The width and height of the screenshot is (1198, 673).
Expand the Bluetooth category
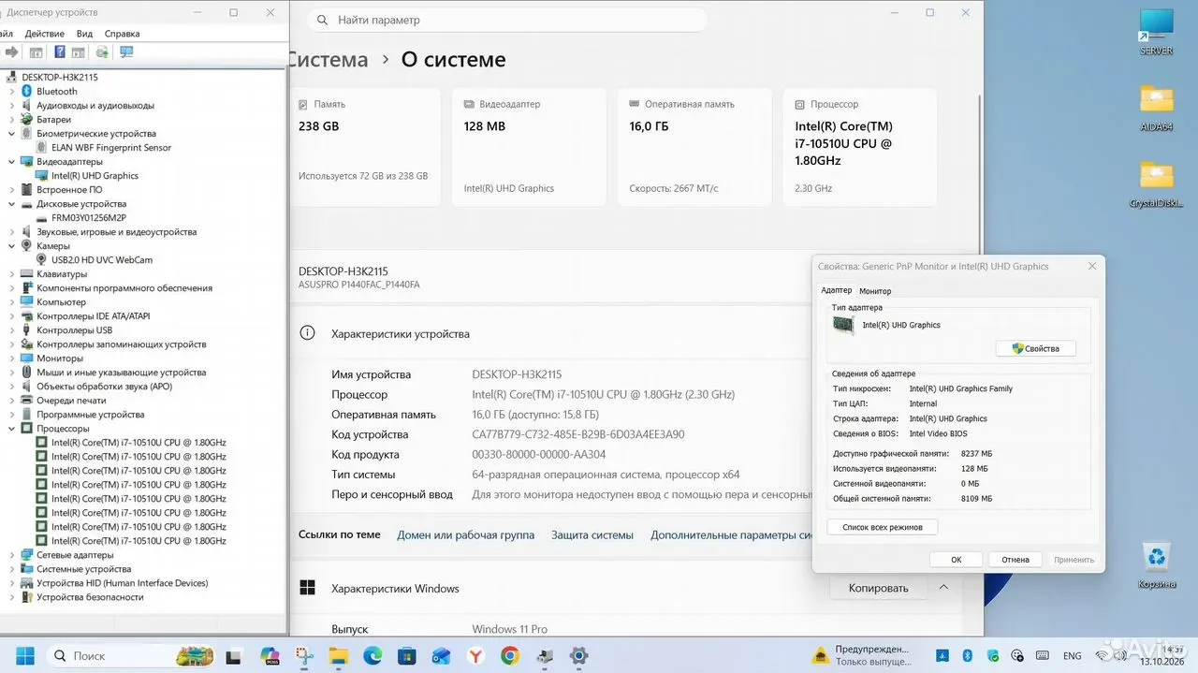coord(11,91)
